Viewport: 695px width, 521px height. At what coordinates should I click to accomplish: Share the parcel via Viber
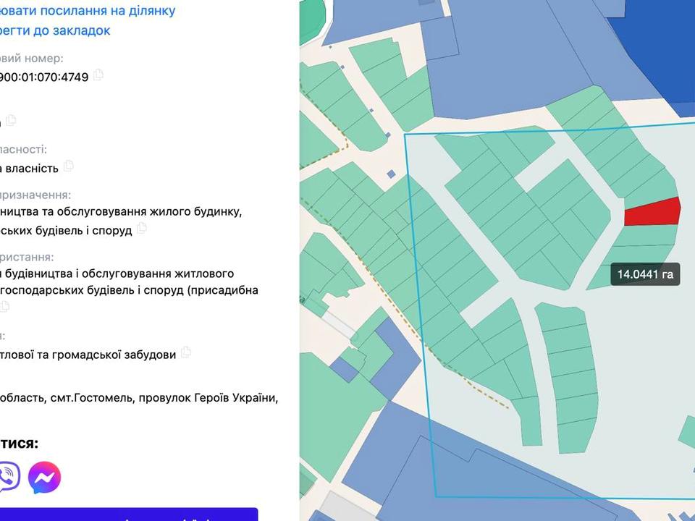(x=7, y=477)
